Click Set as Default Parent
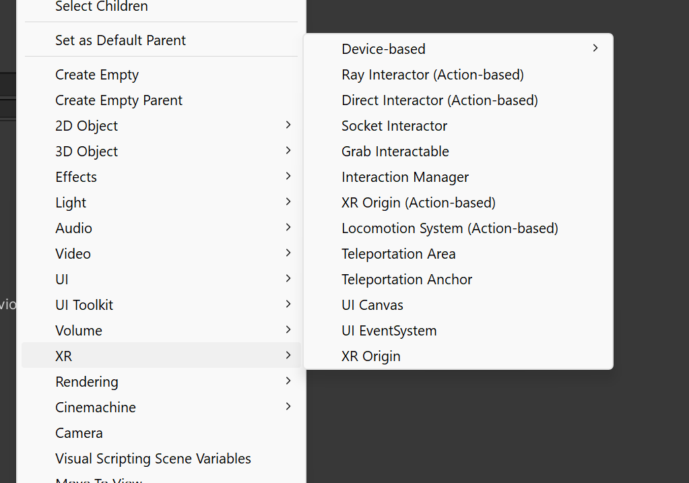689x483 pixels. [x=121, y=40]
